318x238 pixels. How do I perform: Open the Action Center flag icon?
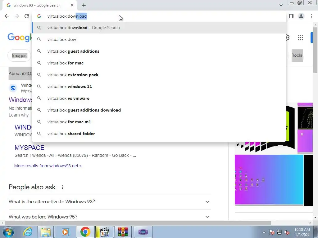[x=272, y=232]
